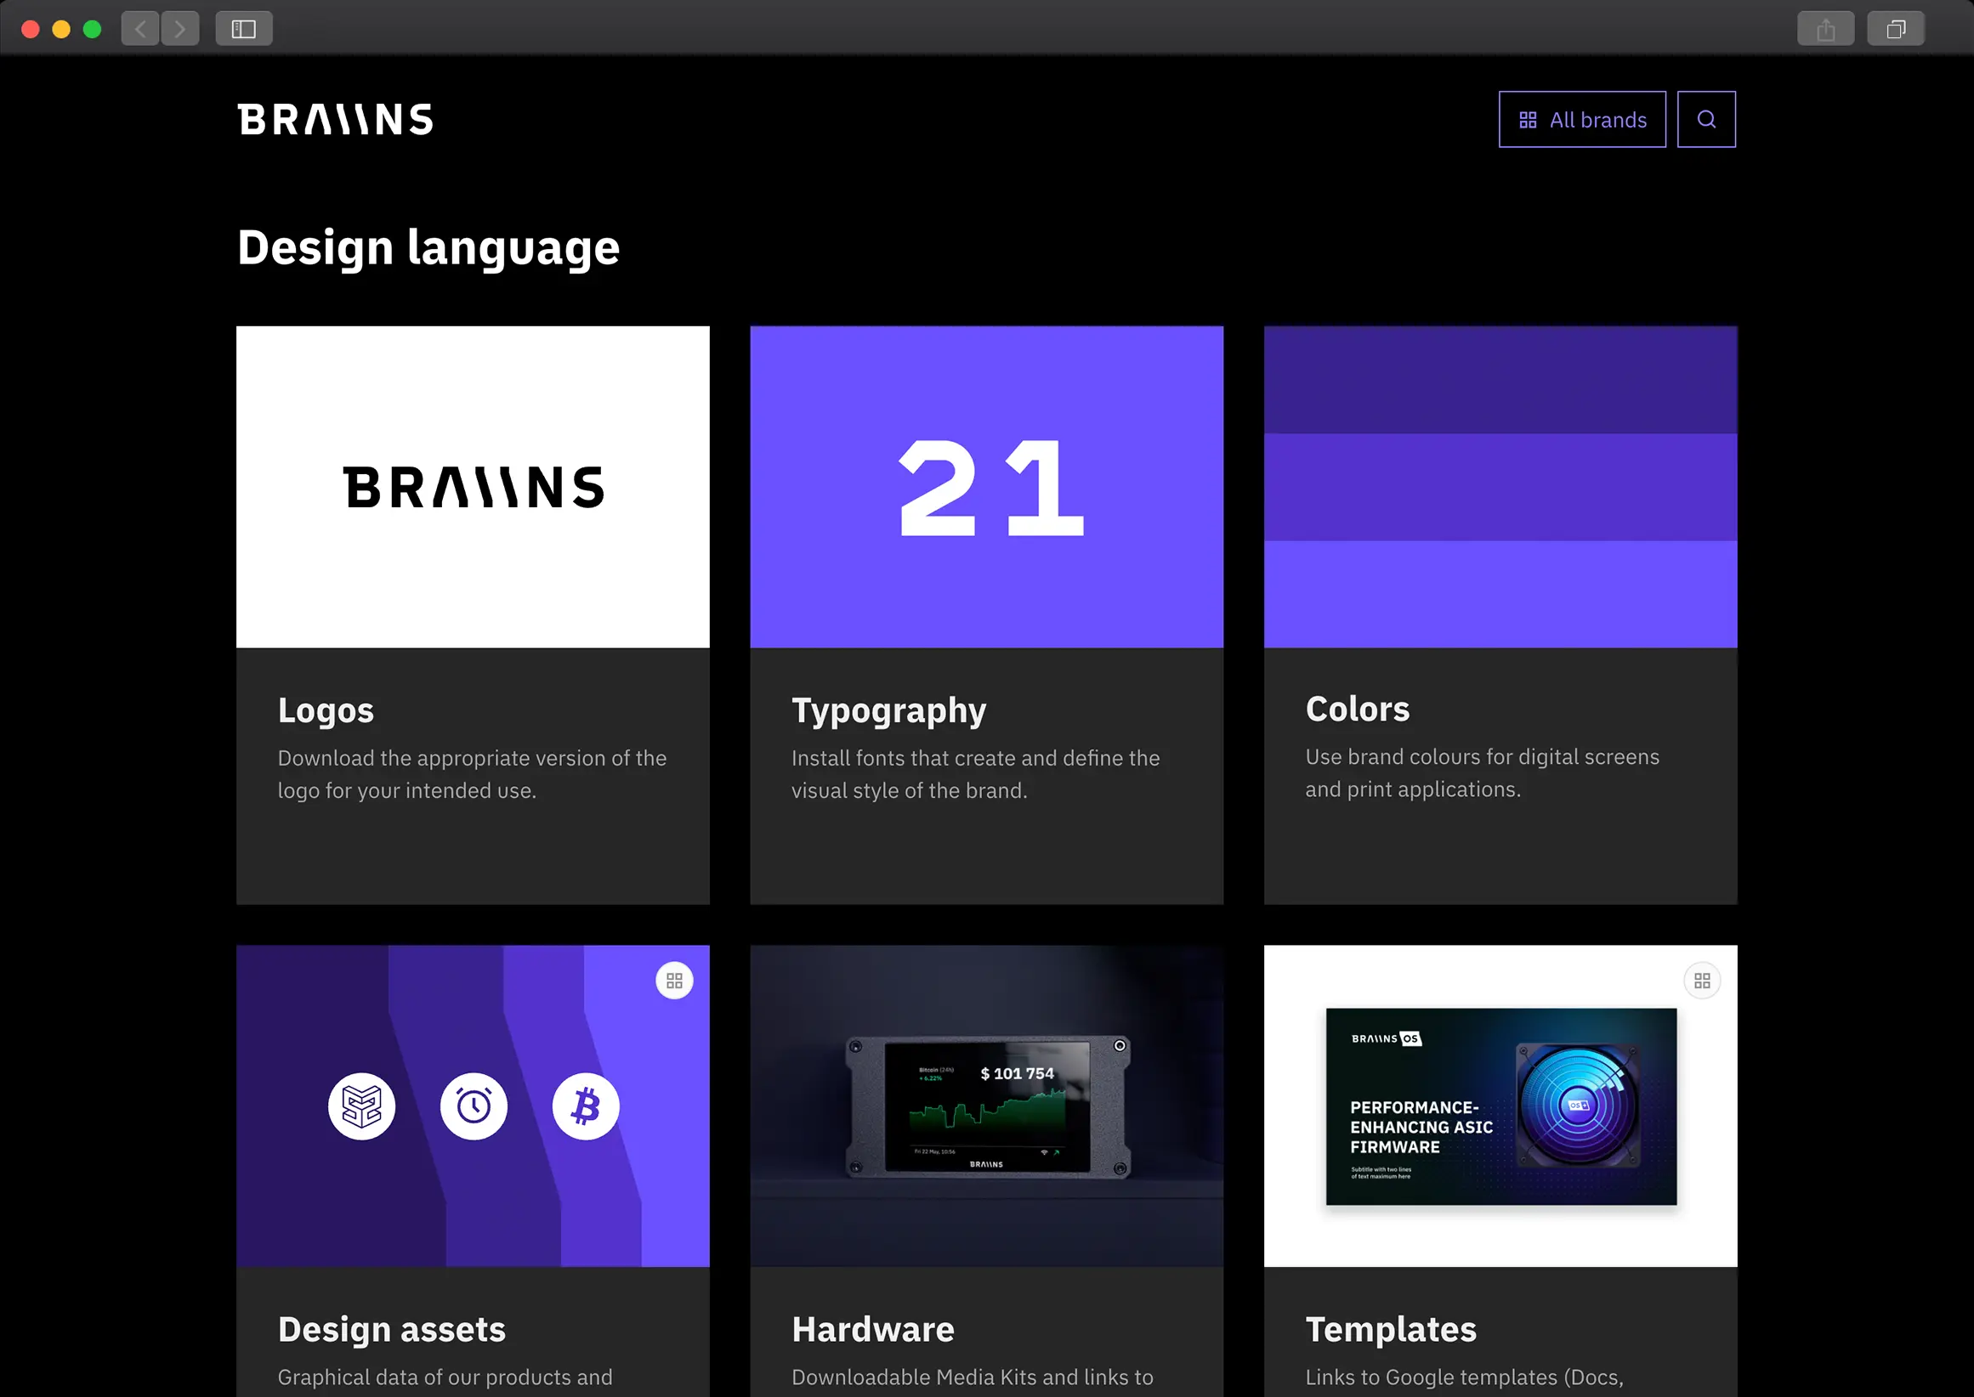1974x1397 pixels.
Task: Go back with the browser back arrow
Action: pos(140,29)
